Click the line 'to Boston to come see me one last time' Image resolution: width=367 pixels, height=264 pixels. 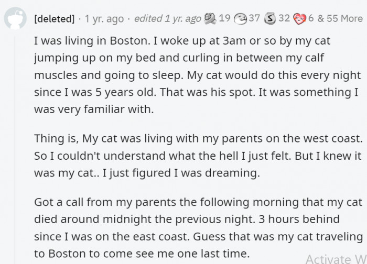(142, 254)
